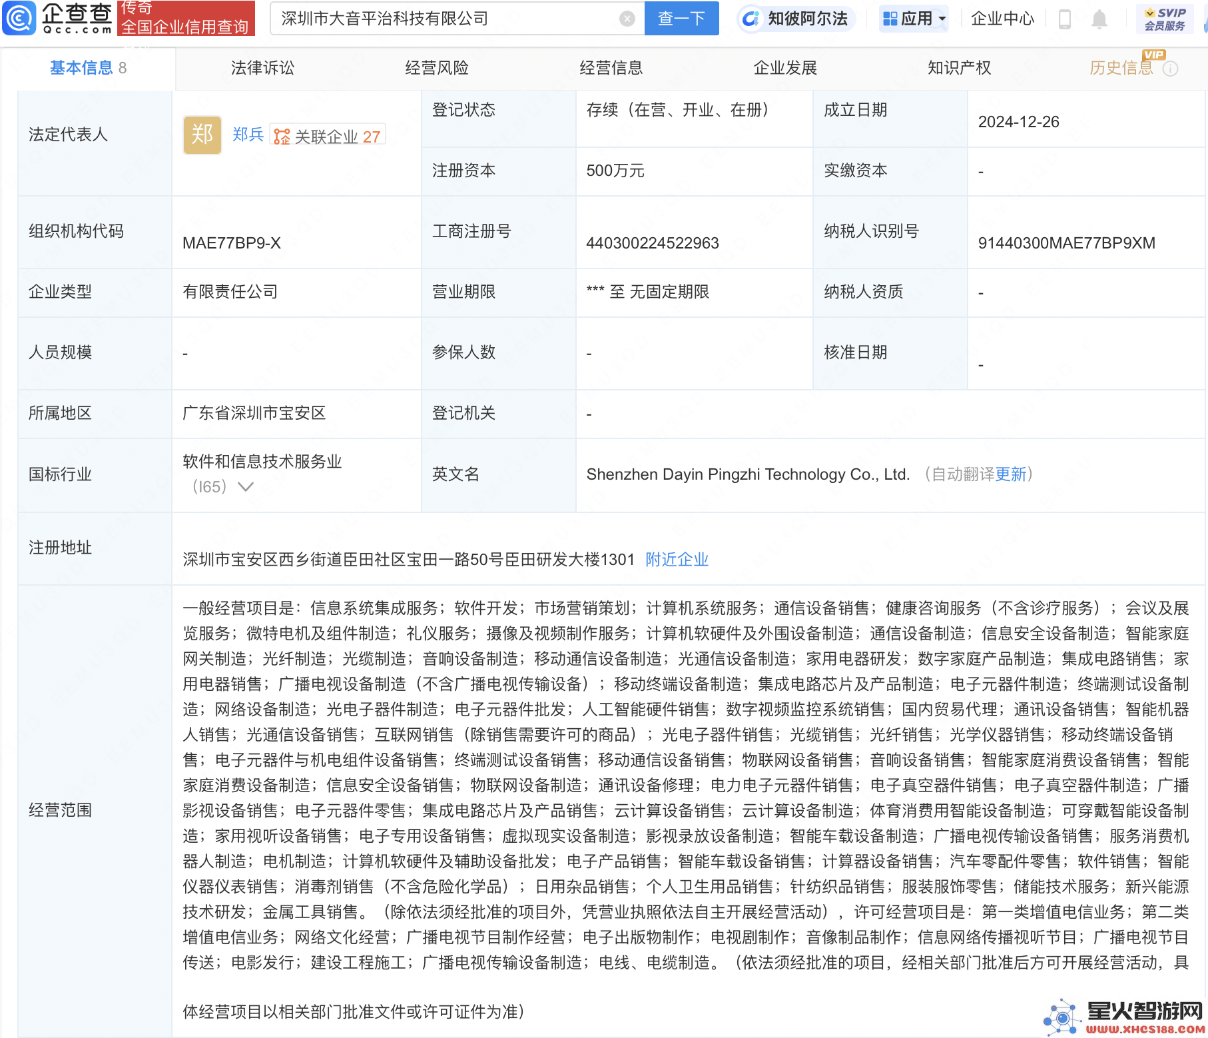The height and width of the screenshot is (1038, 1208).
Task: Select 企业类型 value 有限责任公司
Action: (x=230, y=292)
